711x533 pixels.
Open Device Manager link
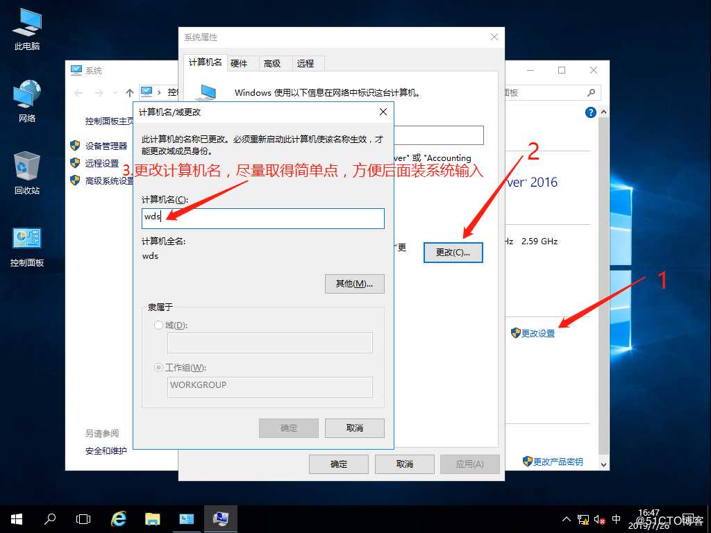coord(106,146)
